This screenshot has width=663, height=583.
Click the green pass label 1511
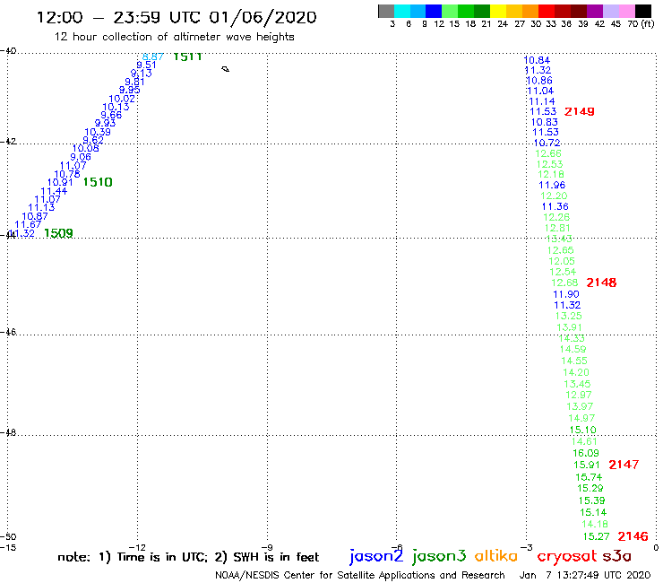tap(187, 57)
